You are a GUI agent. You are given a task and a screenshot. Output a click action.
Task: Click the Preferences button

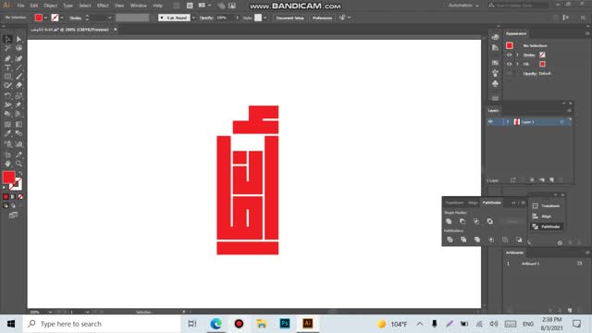322,18
